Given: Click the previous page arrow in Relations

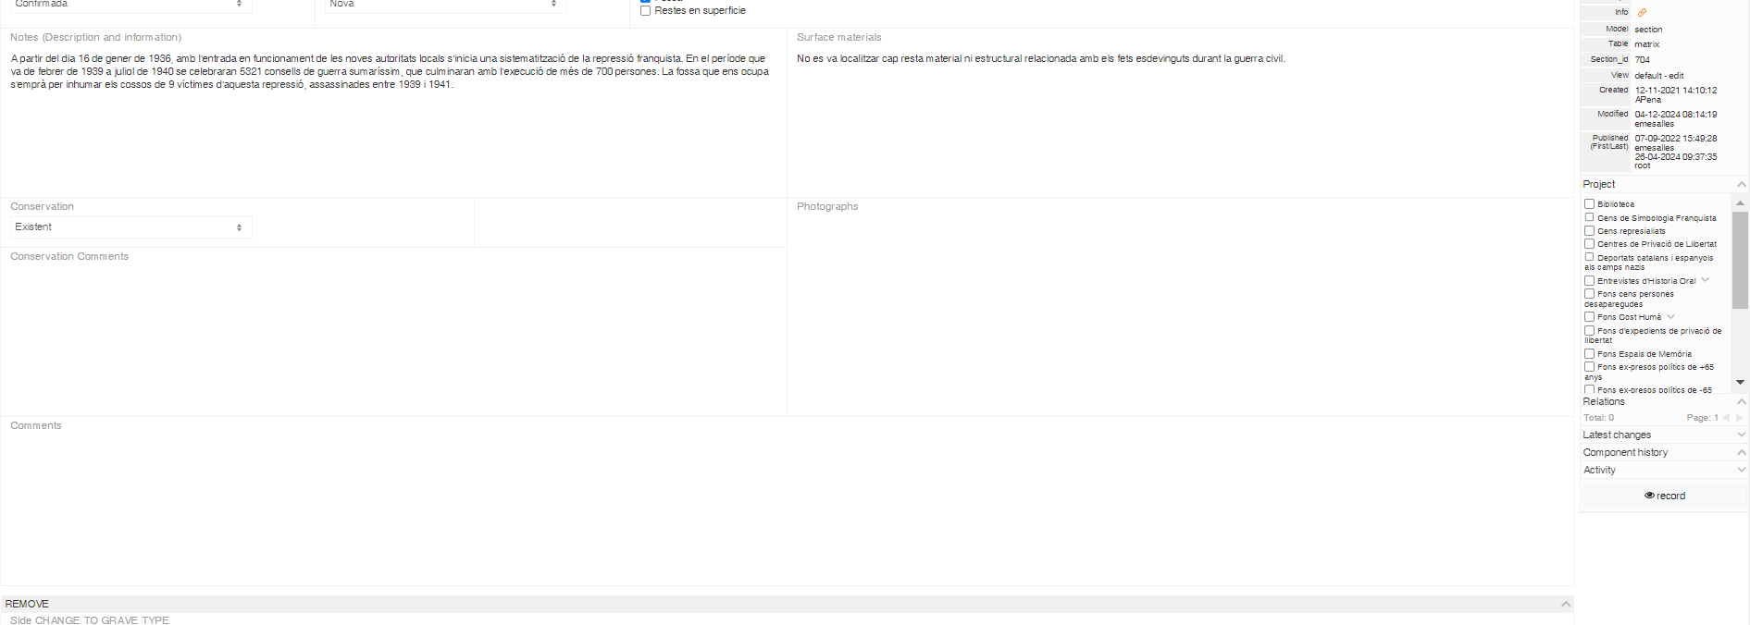Looking at the screenshot, I should [x=1726, y=418].
